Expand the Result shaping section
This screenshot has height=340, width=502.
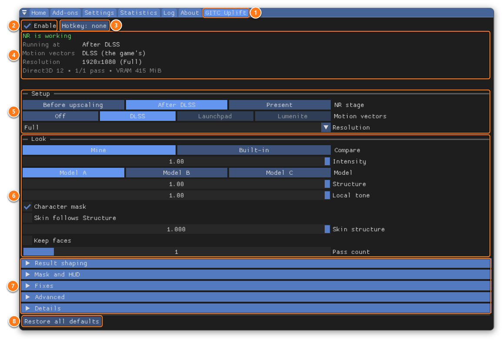point(256,263)
